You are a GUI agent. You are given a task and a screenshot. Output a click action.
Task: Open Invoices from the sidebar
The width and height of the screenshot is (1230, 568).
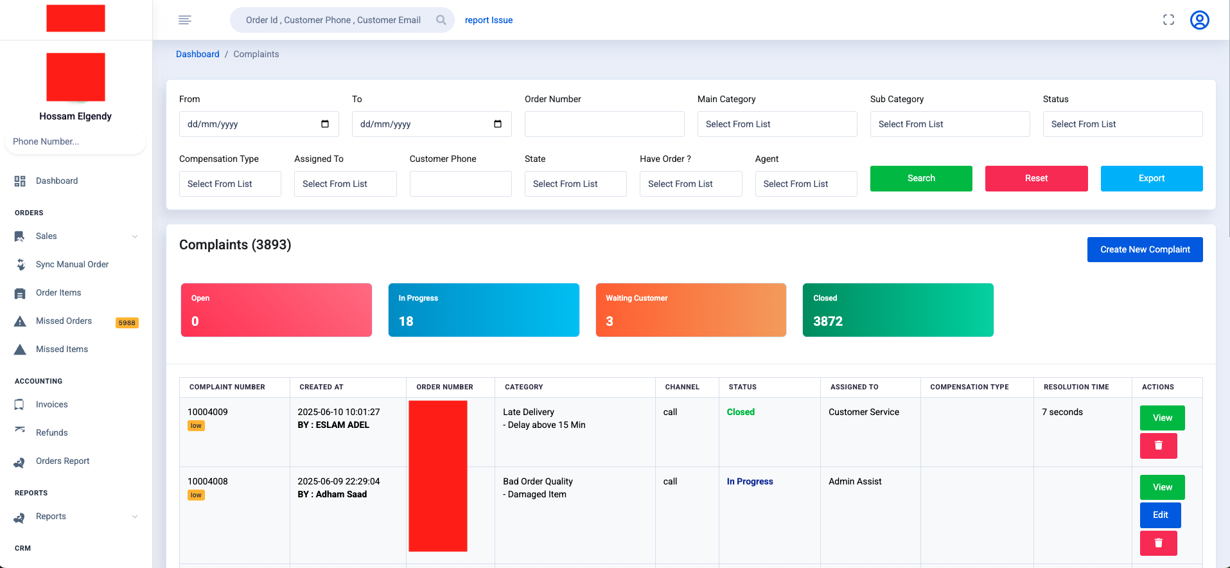pos(51,405)
